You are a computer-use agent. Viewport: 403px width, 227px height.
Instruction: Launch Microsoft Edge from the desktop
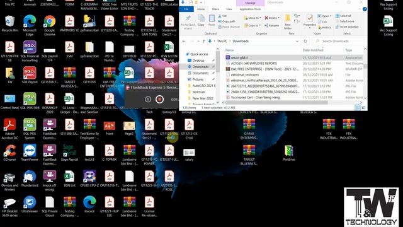pos(30,25)
